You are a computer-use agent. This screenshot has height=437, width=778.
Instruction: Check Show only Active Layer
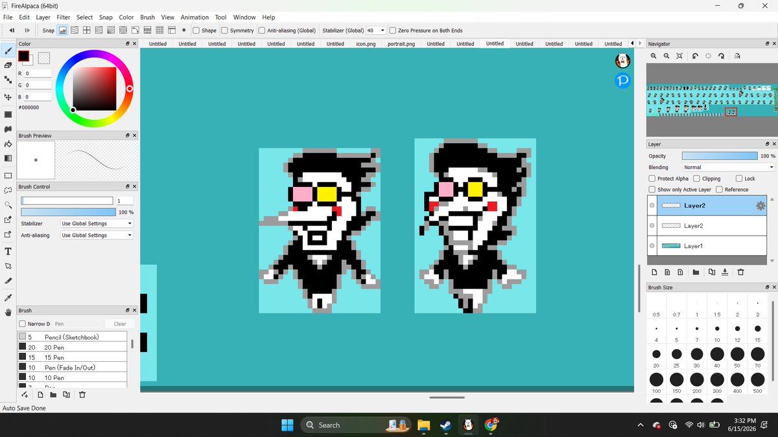(x=652, y=190)
